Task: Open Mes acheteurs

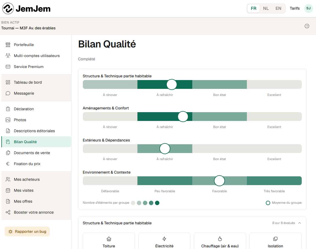Action: coord(36,179)
